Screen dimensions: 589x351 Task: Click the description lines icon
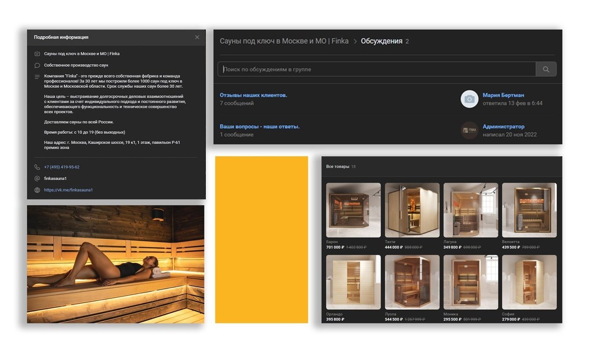(x=37, y=77)
